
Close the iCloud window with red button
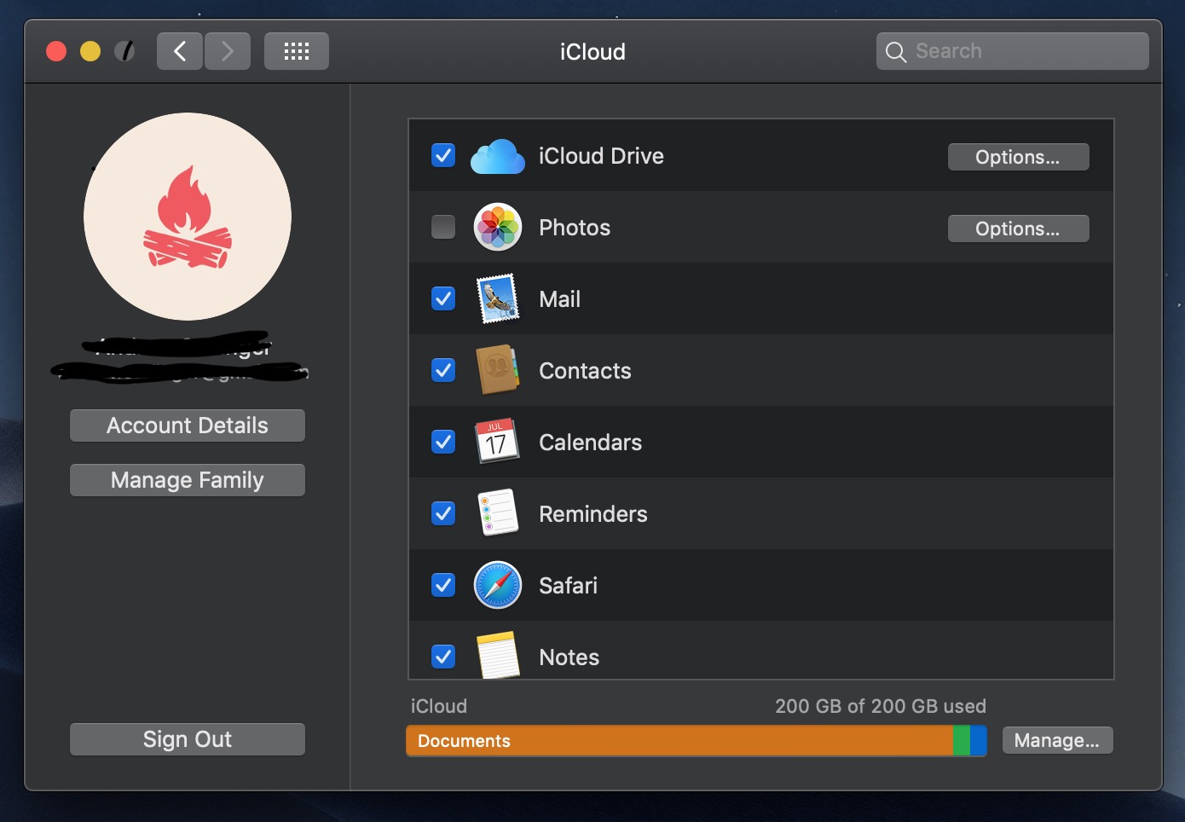56,51
